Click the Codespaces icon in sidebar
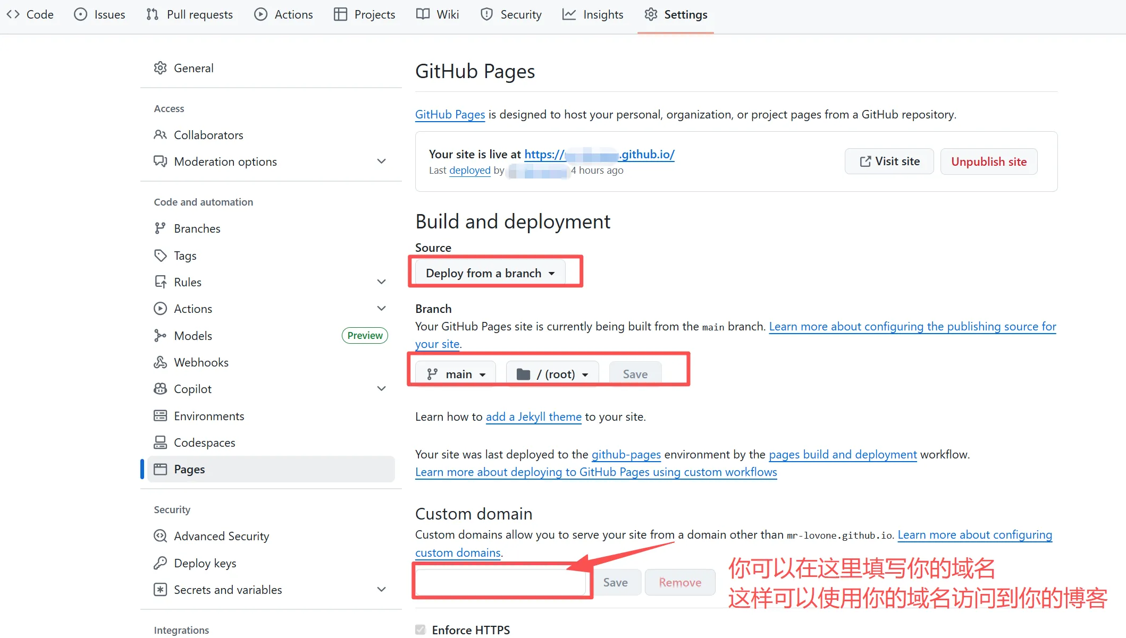The height and width of the screenshot is (638, 1126). 160,443
